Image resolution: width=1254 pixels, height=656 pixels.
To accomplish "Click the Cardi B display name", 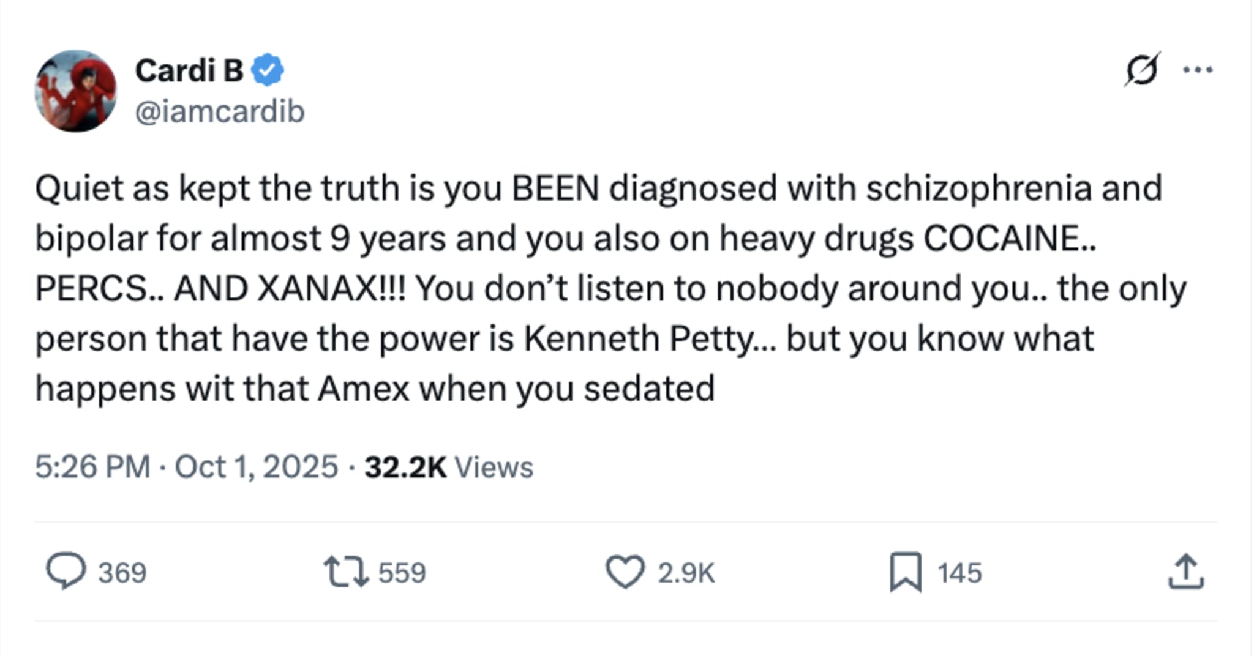I will (189, 70).
